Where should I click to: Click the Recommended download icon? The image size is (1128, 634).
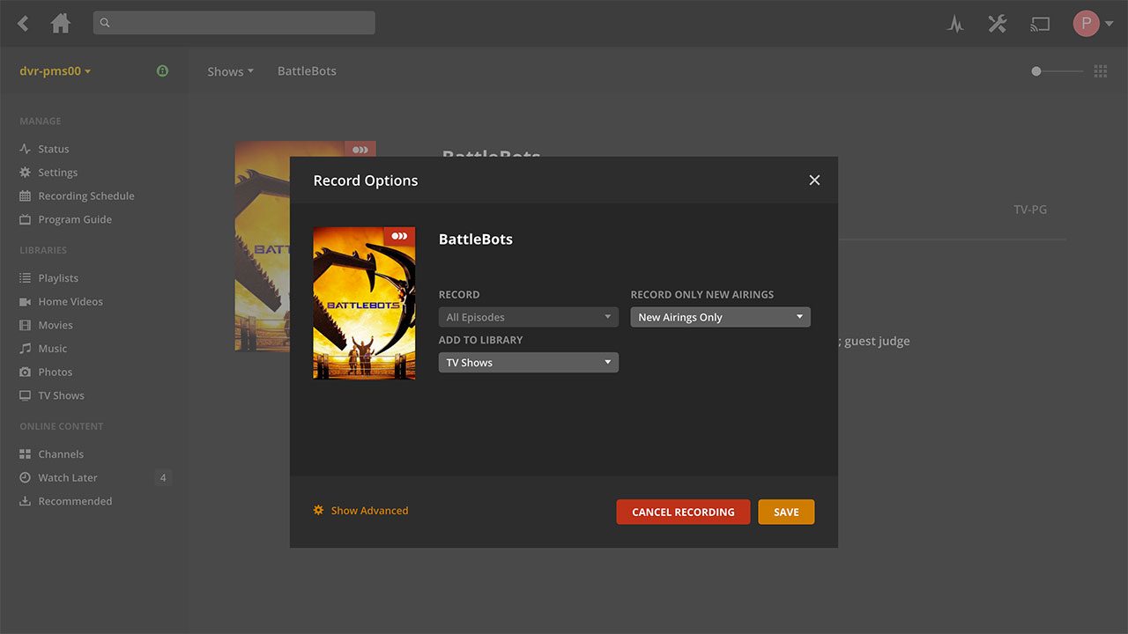coord(25,502)
